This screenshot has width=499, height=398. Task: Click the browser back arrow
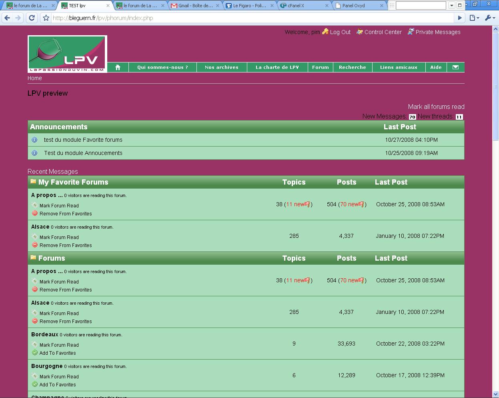(x=7, y=18)
